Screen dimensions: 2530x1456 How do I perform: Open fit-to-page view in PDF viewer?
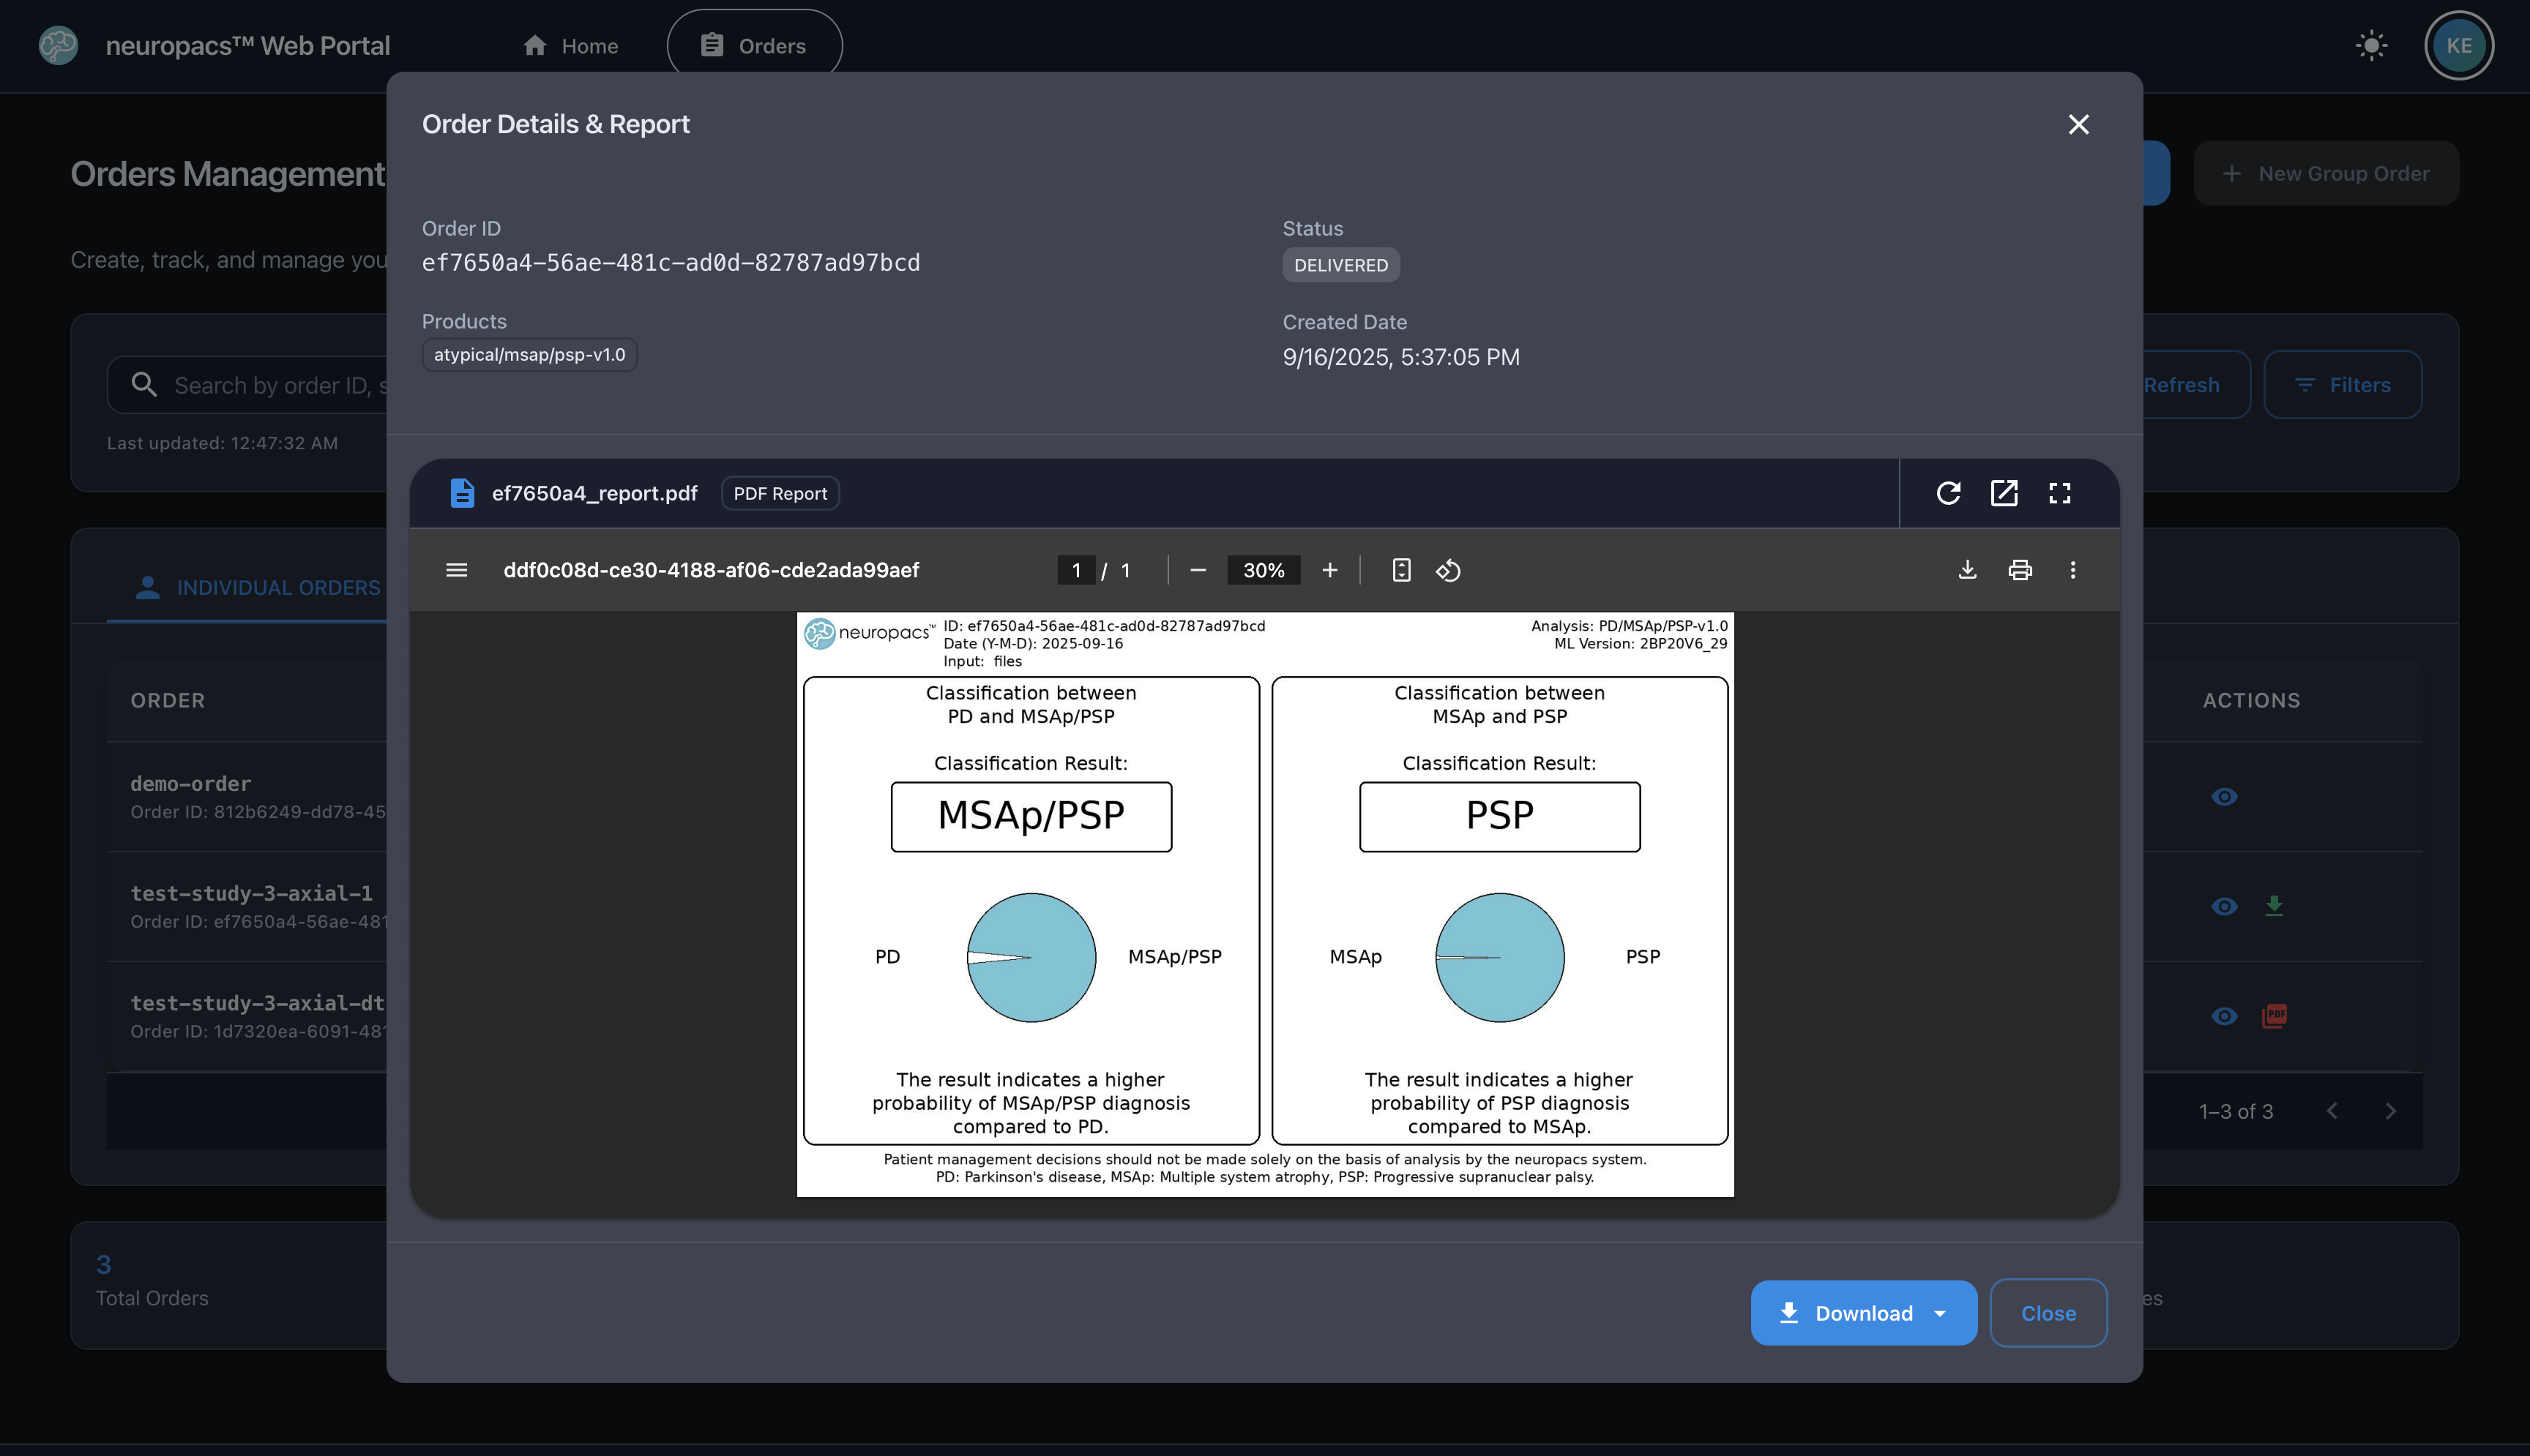[x=1400, y=570]
